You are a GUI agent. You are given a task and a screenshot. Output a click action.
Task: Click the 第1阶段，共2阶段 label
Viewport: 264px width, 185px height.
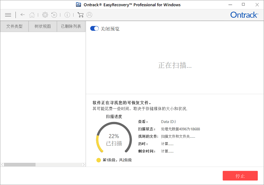[x=117, y=160]
